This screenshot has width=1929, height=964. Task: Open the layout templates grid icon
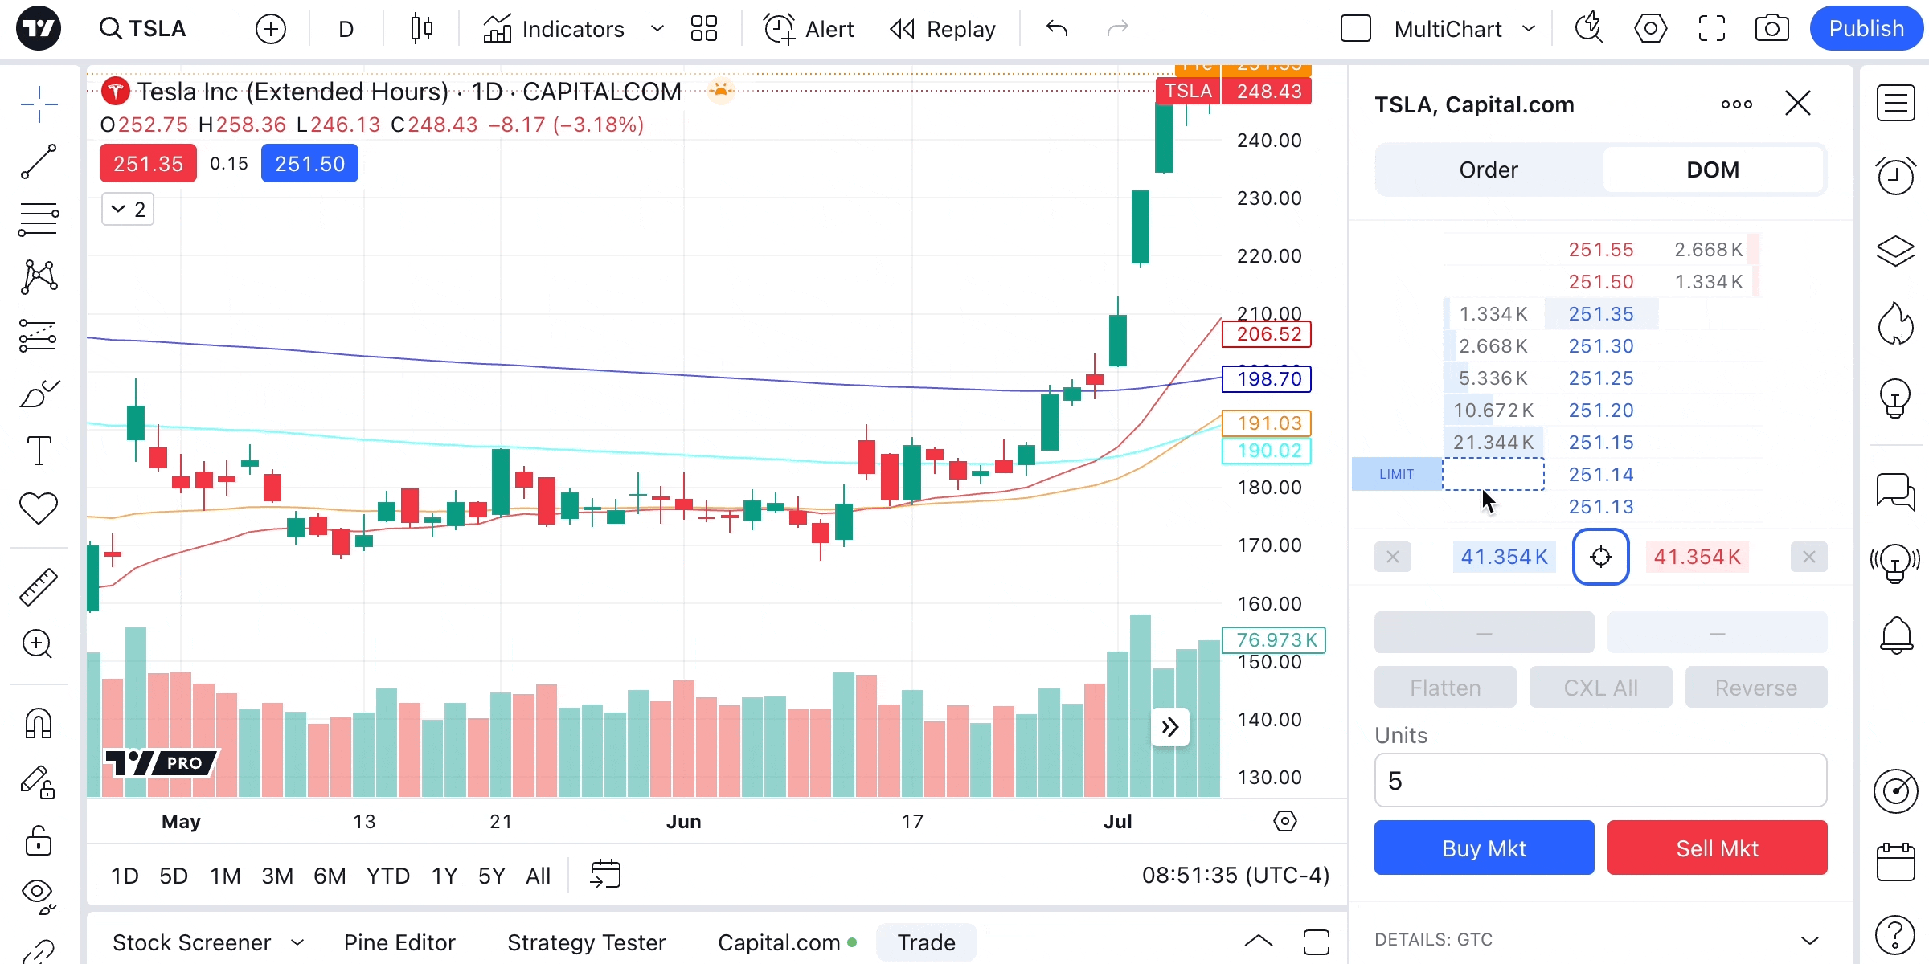pyautogui.click(x=703, y=29)
